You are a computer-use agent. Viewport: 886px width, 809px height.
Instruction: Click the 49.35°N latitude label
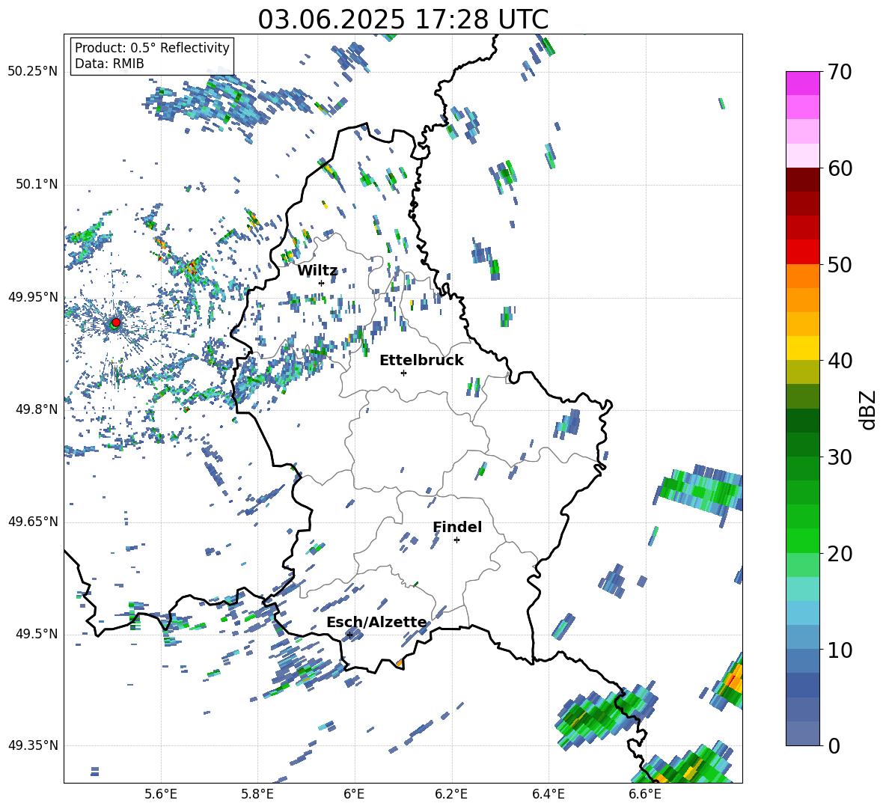[x=33, y=745]
